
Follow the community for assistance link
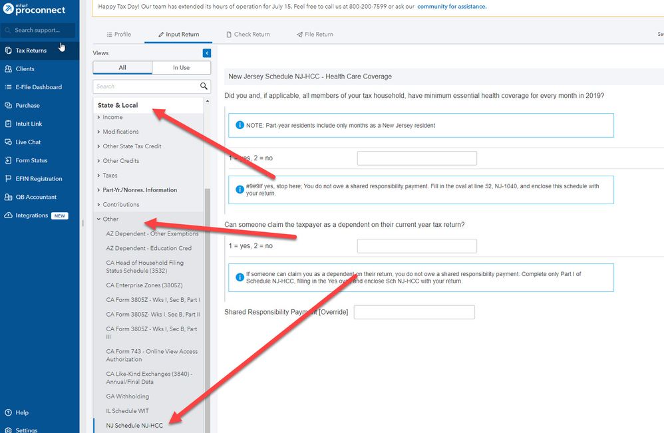451,7
